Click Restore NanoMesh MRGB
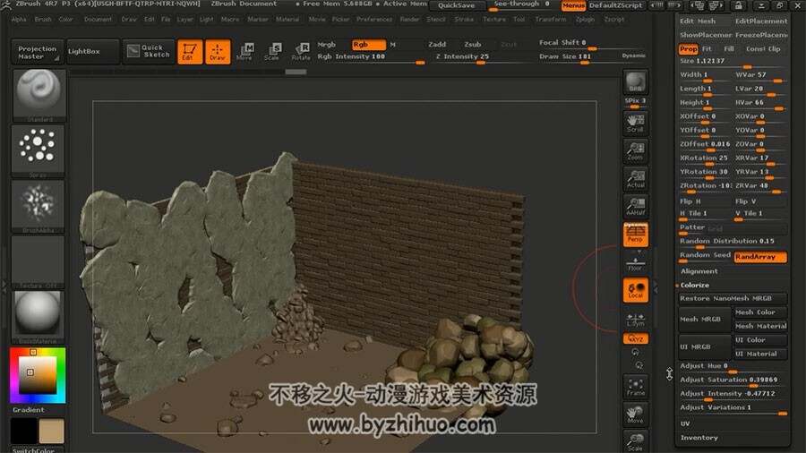The height and width of the screenshot is (453, 806). click(x=733, y=298)
